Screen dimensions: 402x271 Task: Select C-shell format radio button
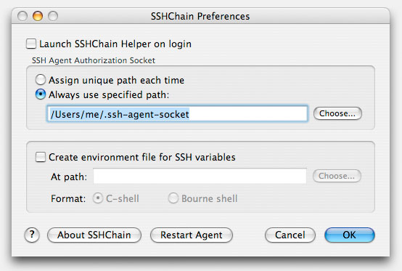(98, 198)
